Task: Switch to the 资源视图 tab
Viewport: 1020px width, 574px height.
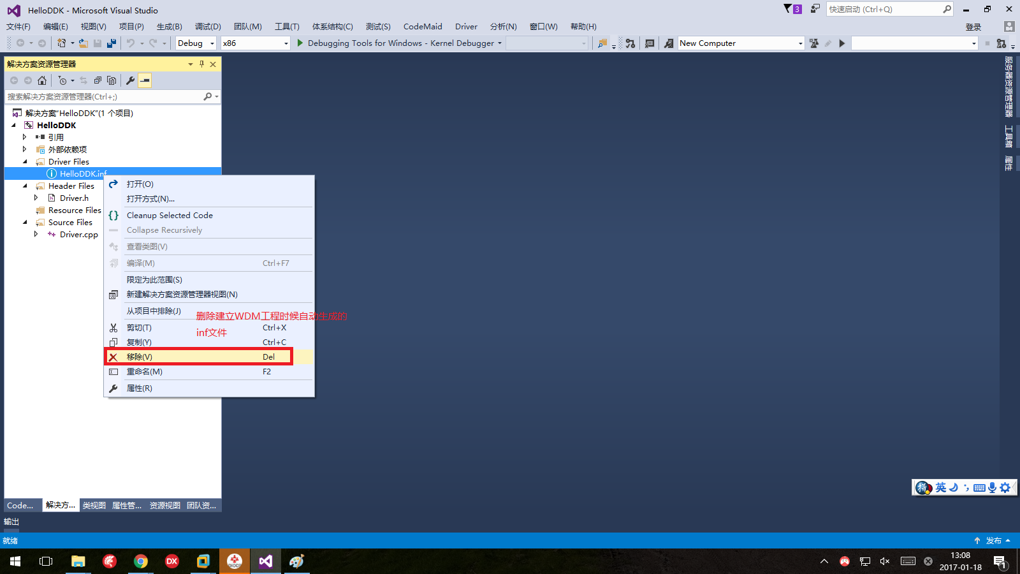Action: click(x=165, y=505)
